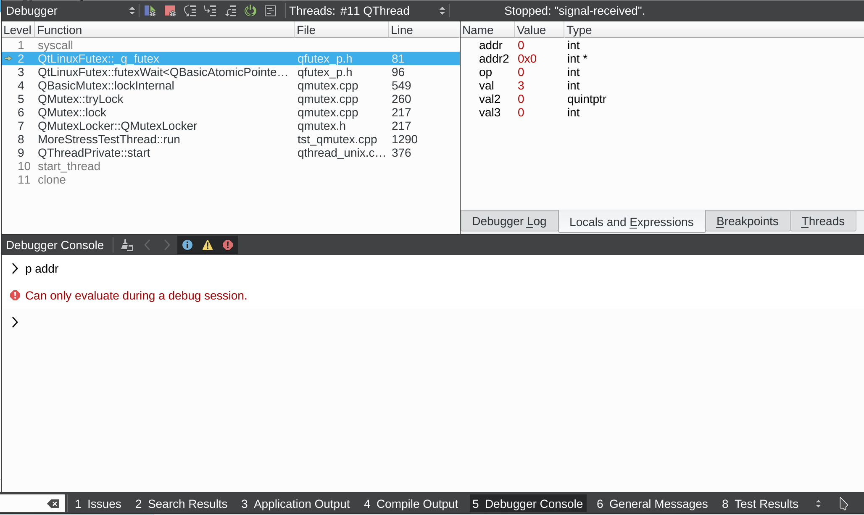The height and width of the screenshot is (515, 864).
Task: Open the Application Output pane
Action: coord(295,504)
